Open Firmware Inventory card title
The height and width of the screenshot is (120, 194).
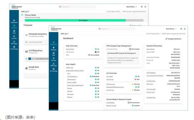pos(38,34)
